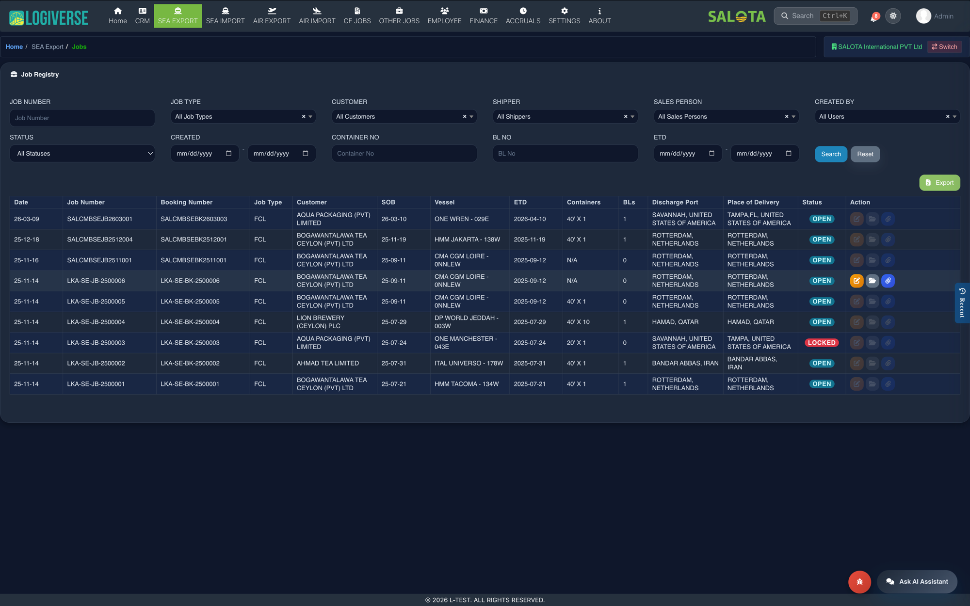Expand the All Shippers dropdown
This screenshot has width=970, height=606.
[632, 116]
